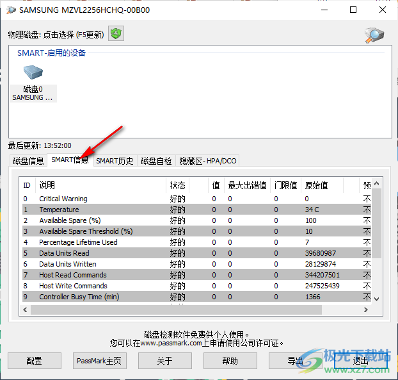398x380 pixels.
Task: Click the 值 column header
Action: (216, 185)
